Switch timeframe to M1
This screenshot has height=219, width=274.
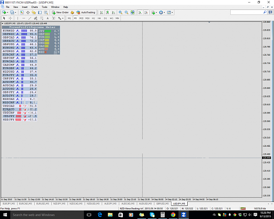click(69, 18)
